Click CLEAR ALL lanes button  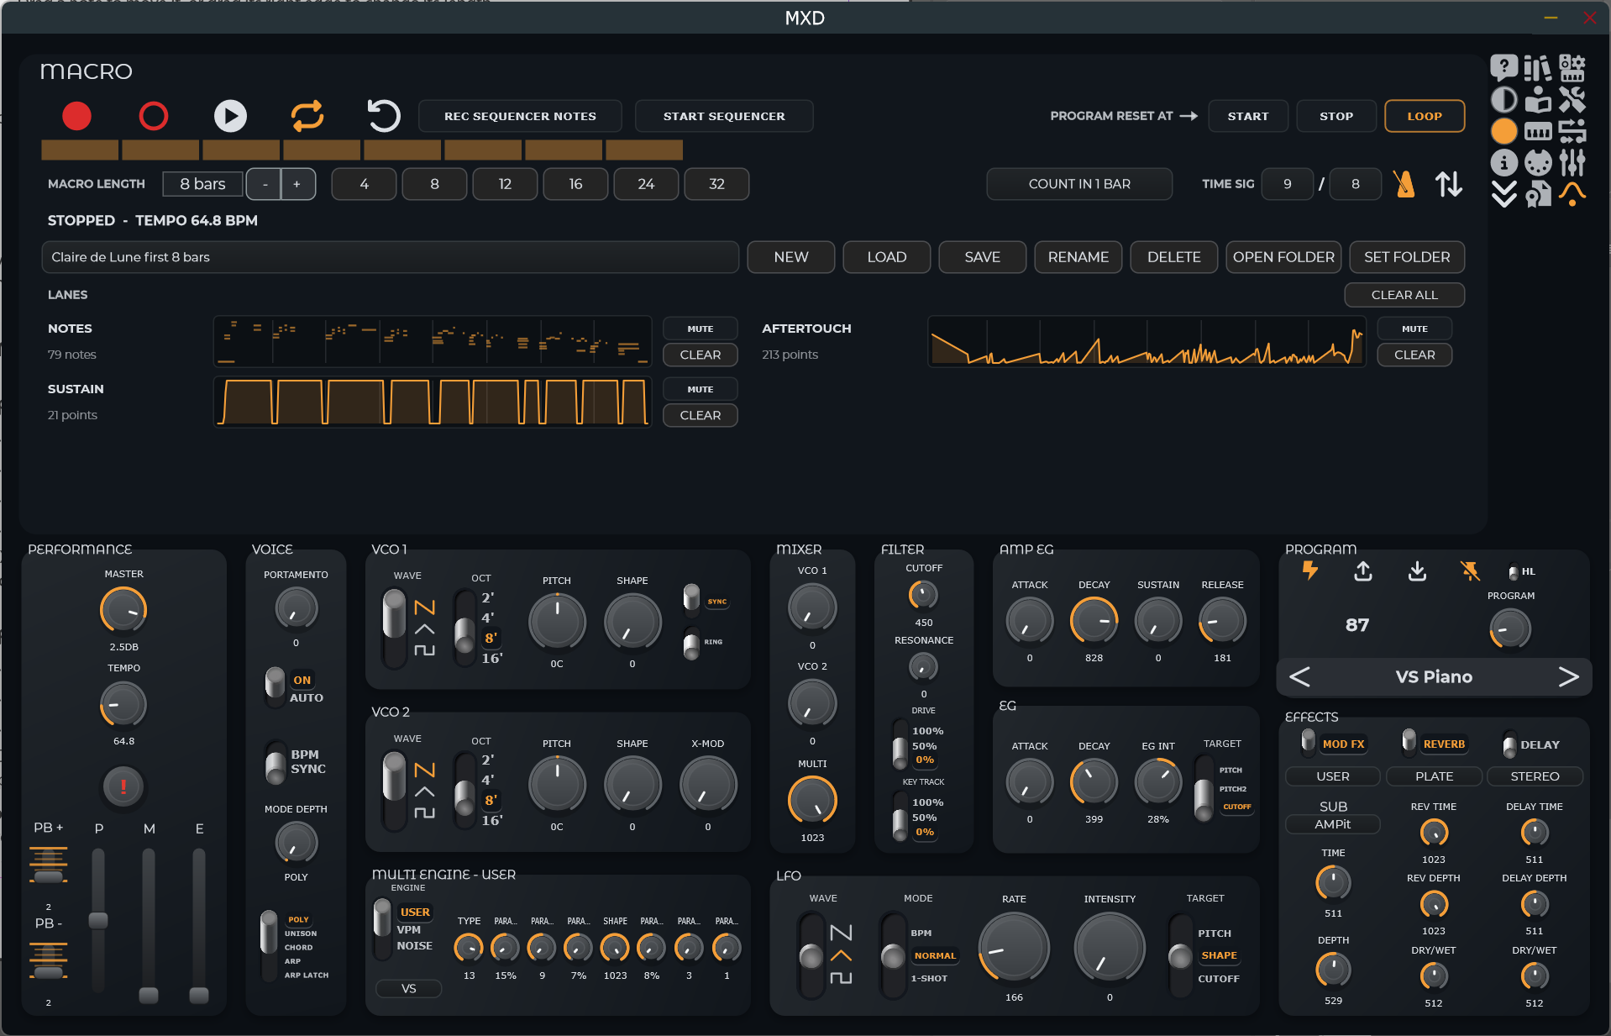[x=1404, y=295]
